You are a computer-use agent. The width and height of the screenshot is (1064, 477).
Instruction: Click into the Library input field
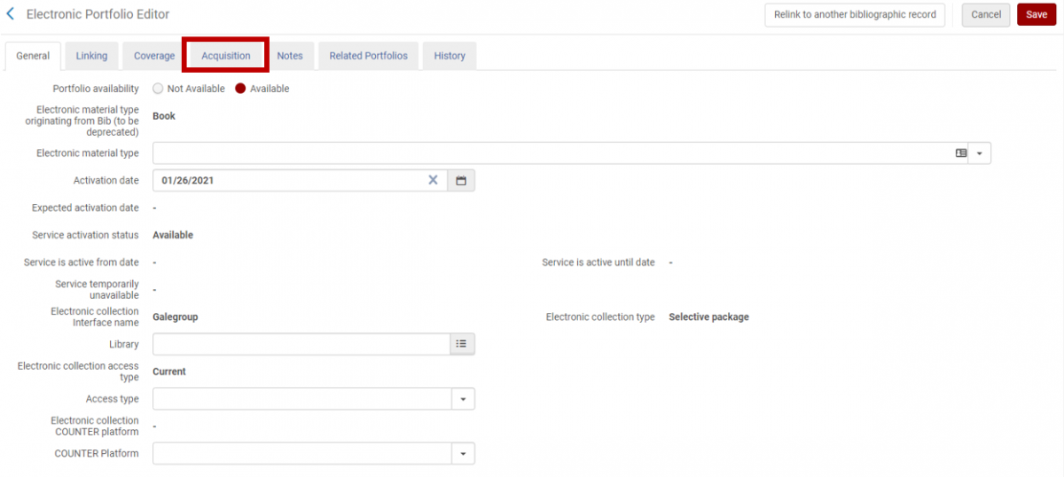(301, 344)
